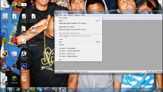Select the Namnlöst-2 desktop file
The height and width of the screenshot is (92, 163).
coord(33,43)
